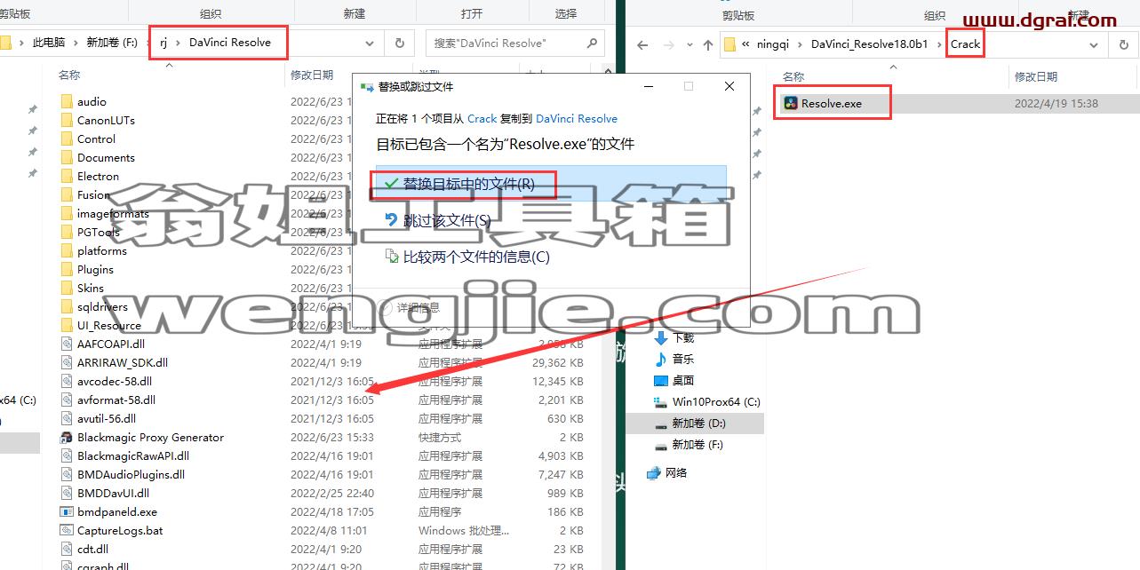Click the Crack link in dialog
Image resolution: width=1140 pixels, height=570 pixels.
click(482, 118)
